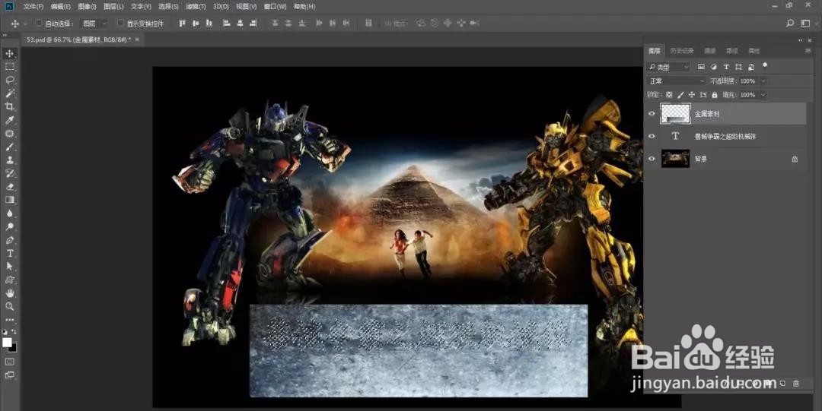Open the 填充 fill slider arrow

click(763, 95)
